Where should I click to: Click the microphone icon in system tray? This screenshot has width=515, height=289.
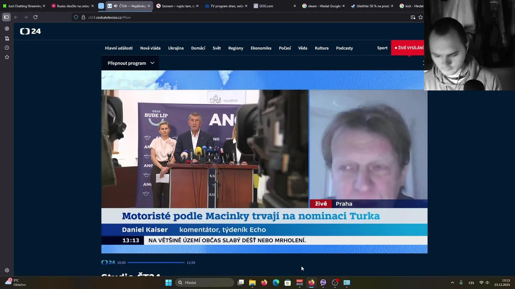461,283
